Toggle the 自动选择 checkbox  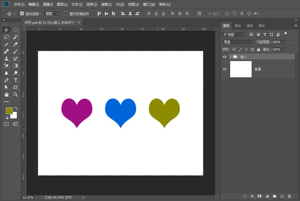pos(22,14)
